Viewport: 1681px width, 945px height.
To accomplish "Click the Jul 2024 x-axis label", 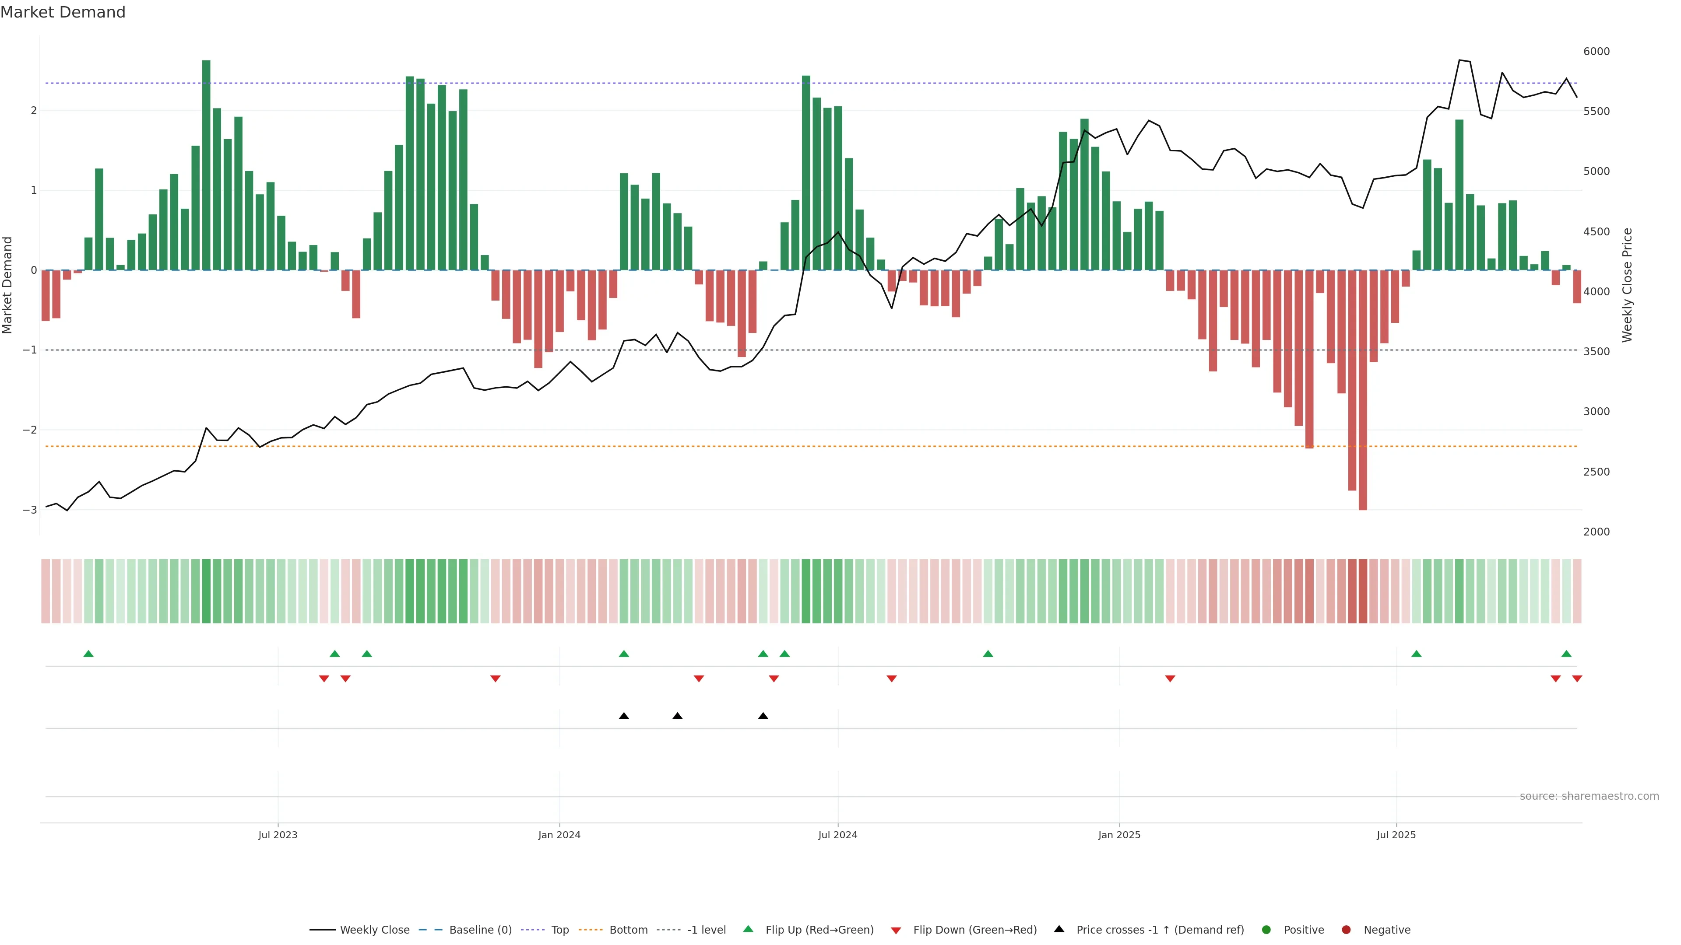I will (x=837, y=835).
